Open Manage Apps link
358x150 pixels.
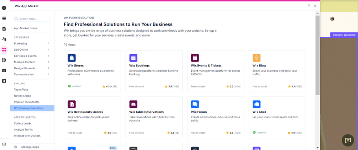[30, 147]
